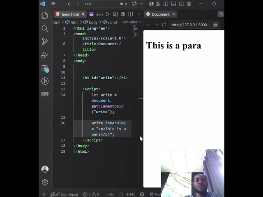The width and height of the screenshot is (263, 197).
Task: Open the Text Editor dropdown
Action: 131,22
